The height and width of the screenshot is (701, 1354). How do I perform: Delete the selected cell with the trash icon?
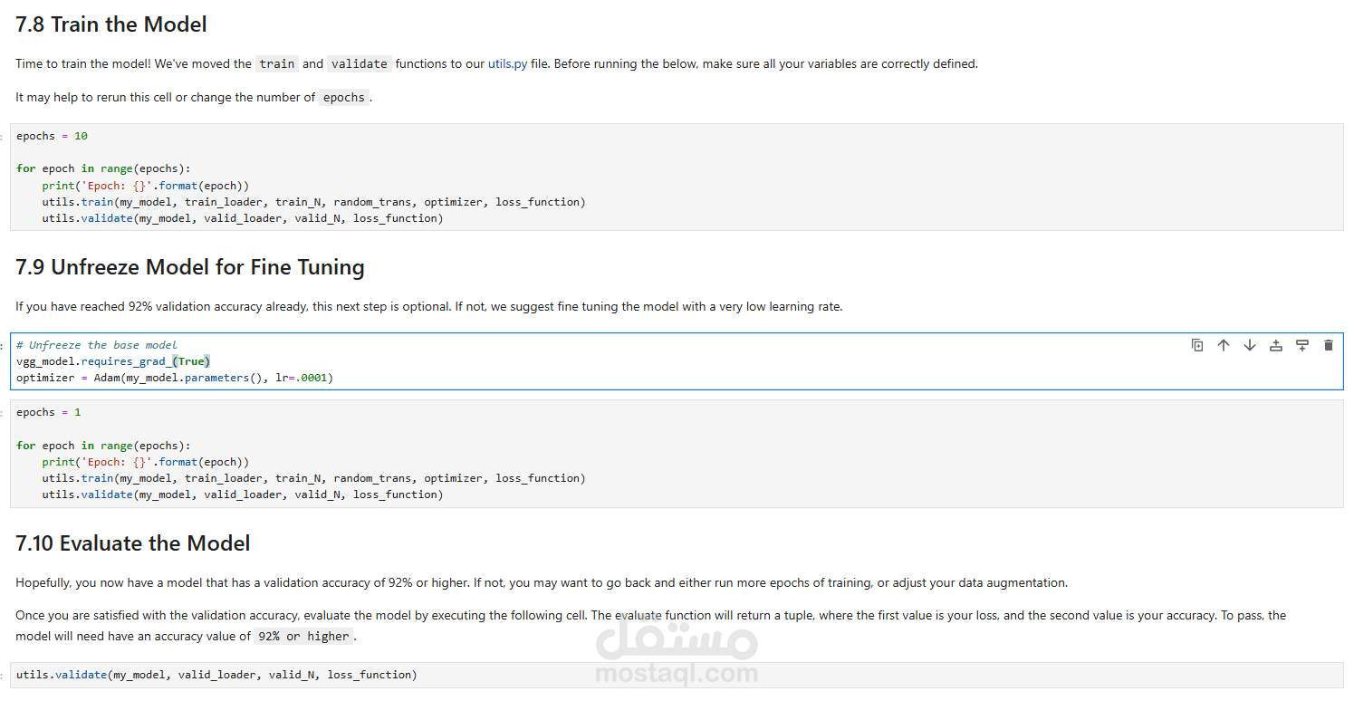coord(1329,345)
